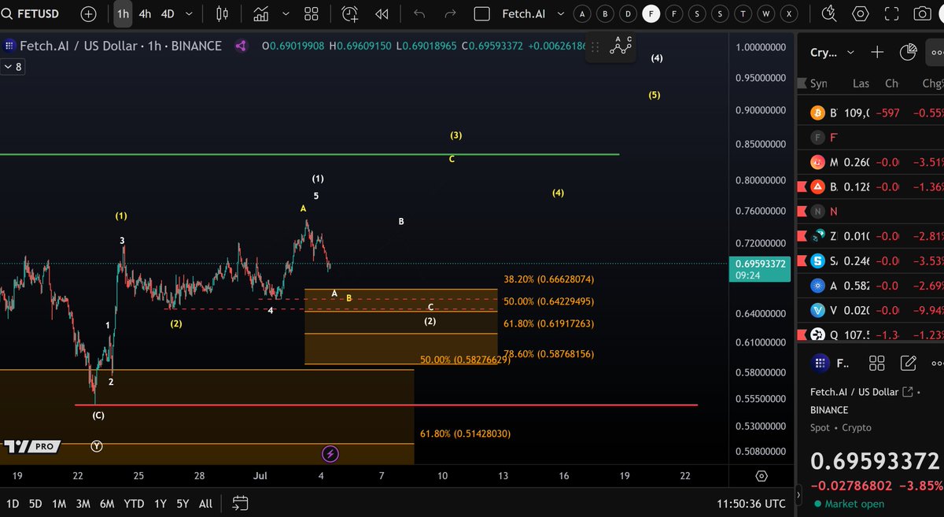Open price scale settings gear icon
This screenshot has height=517, width=944.
pyautogui.click(x=761, y=476)
